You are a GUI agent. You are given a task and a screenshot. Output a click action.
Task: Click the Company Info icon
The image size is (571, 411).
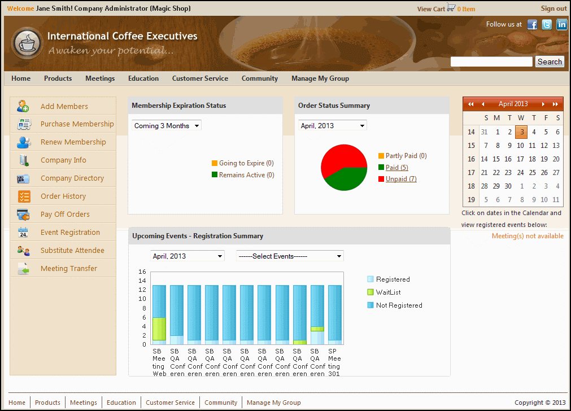coord(24,160)
